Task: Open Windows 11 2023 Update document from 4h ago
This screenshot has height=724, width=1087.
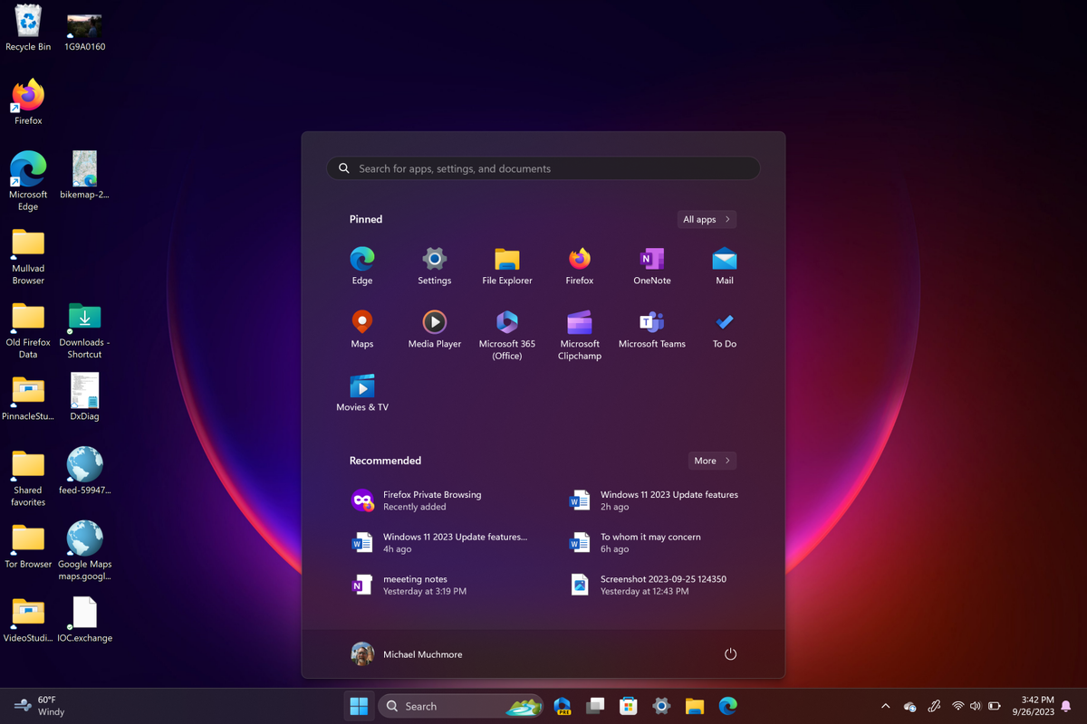Action: pyautogui.click(x=439, y=542)
